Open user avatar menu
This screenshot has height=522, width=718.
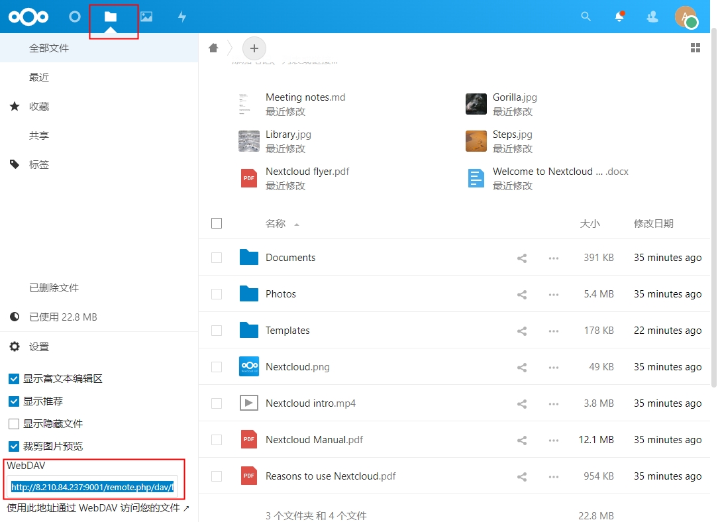click(686, 17)
